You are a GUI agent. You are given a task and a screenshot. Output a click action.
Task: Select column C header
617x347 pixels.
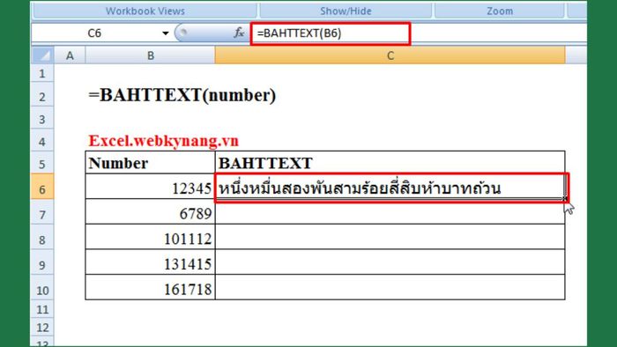click(390, 55)
